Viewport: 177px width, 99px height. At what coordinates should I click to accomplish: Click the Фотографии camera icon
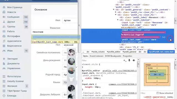pos(4,36)
